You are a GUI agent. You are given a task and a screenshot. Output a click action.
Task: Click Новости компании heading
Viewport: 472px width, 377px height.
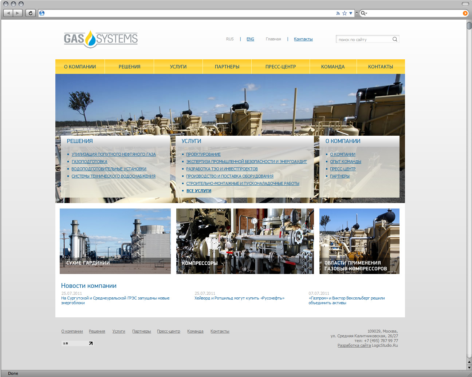89,286
